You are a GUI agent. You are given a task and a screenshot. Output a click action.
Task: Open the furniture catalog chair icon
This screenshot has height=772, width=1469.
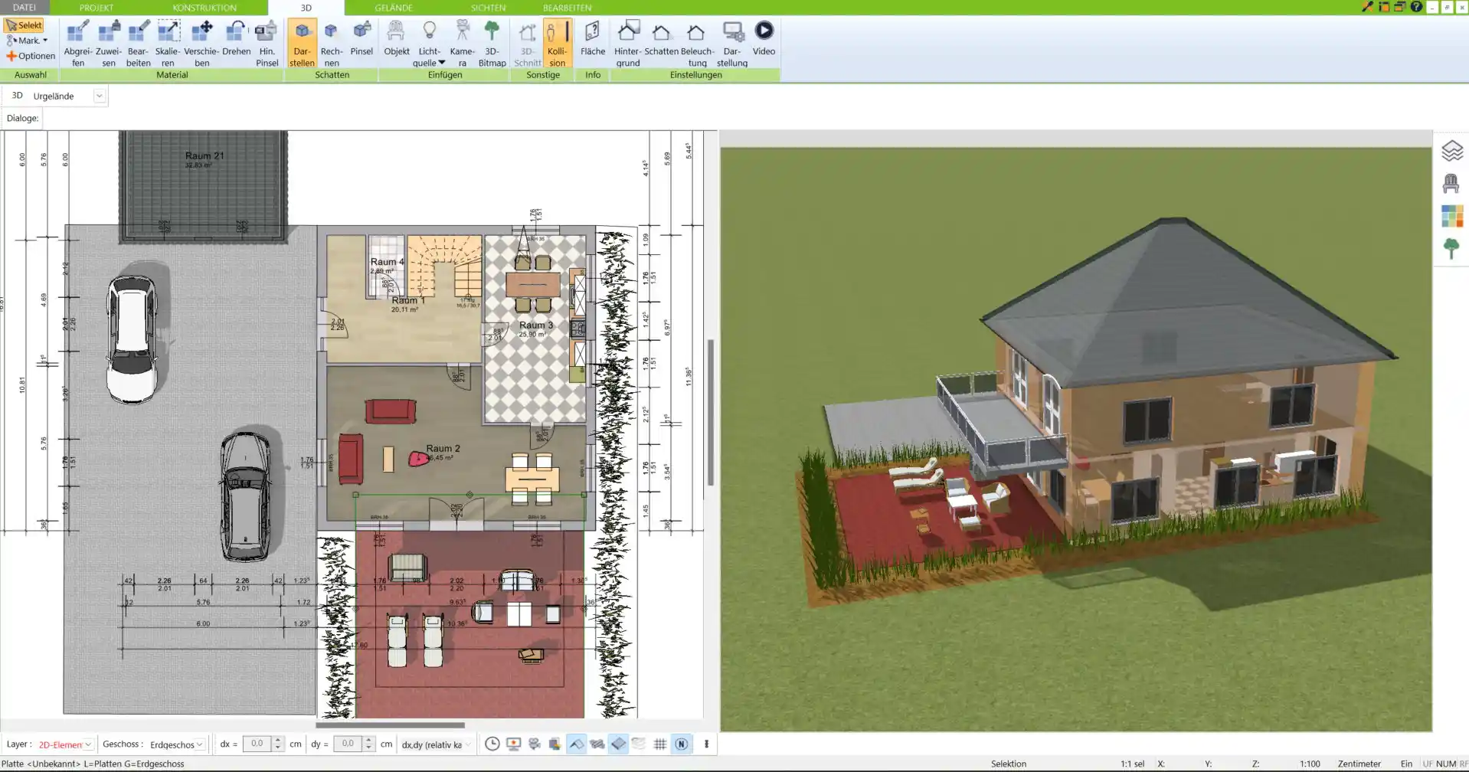pyautogui.click(x=1451, y=184)
